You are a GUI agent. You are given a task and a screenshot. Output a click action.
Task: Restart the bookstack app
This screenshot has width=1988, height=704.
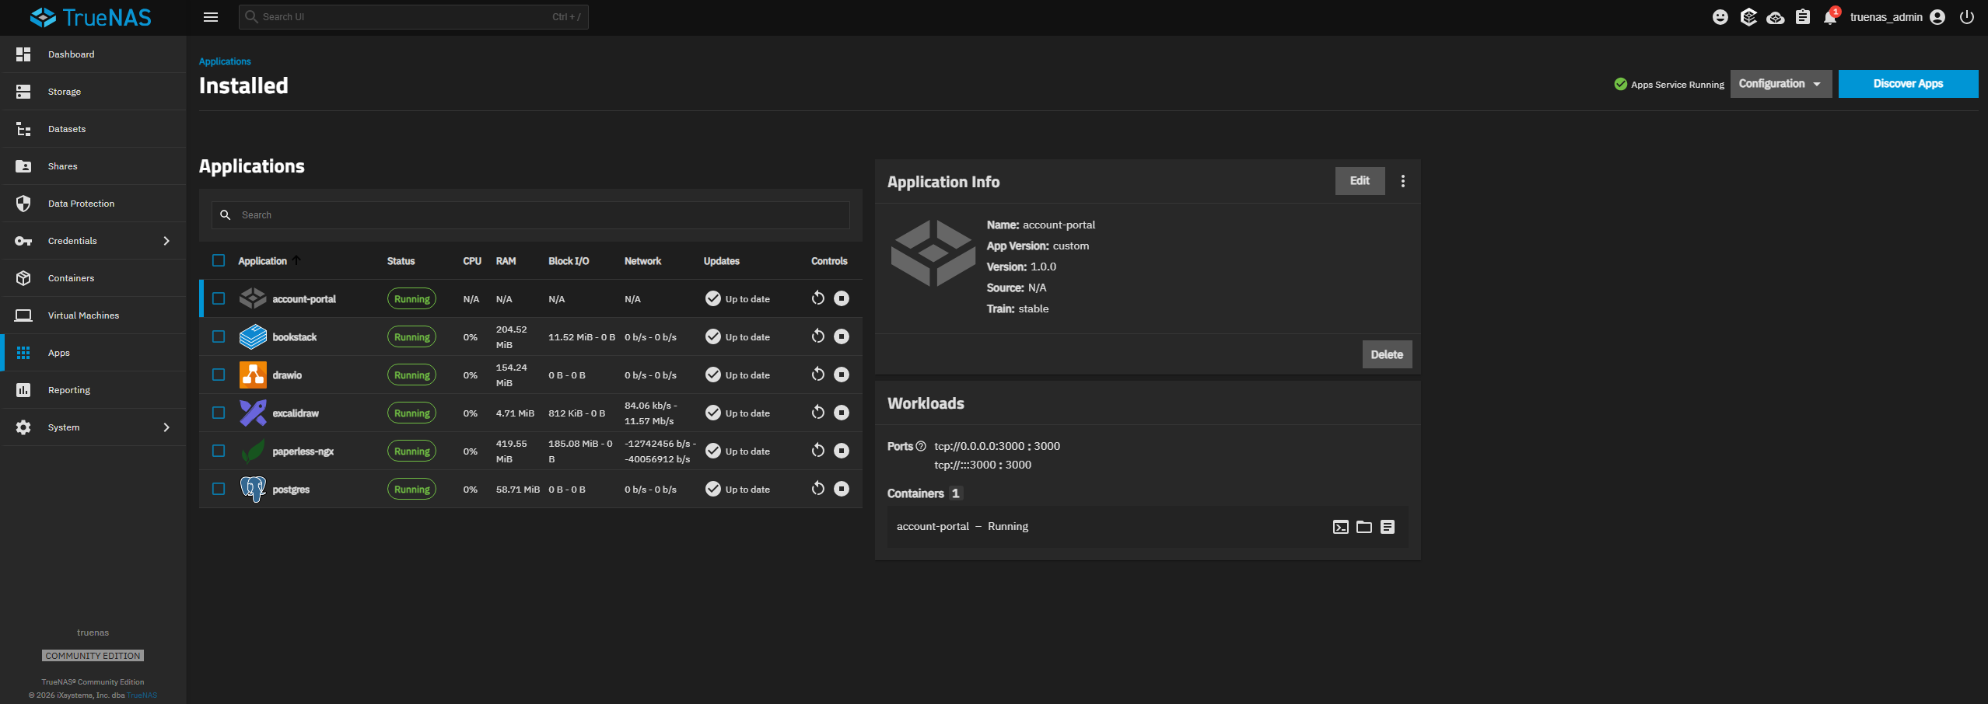[x=817, y=336]
